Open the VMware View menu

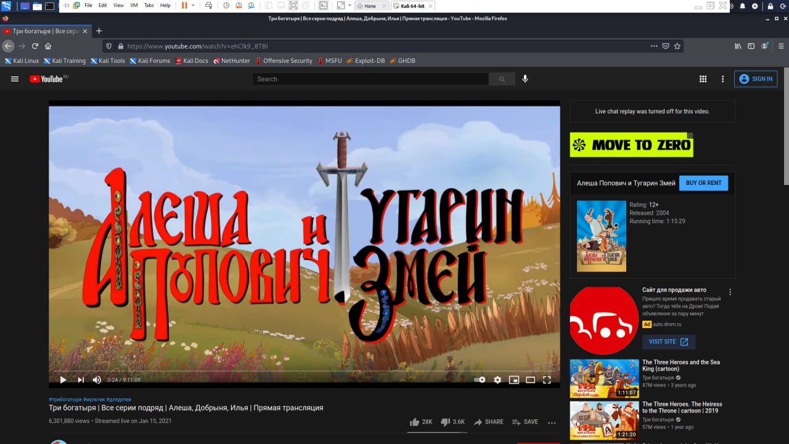[118, 6]
